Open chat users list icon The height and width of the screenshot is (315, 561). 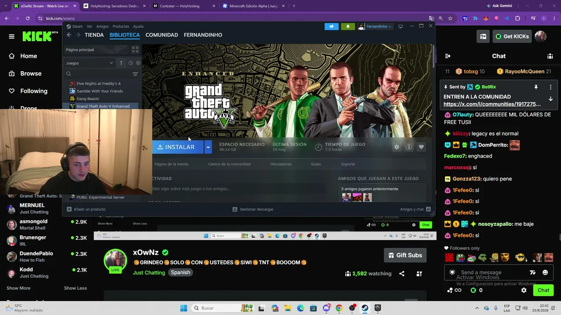[x=550, y=56]
